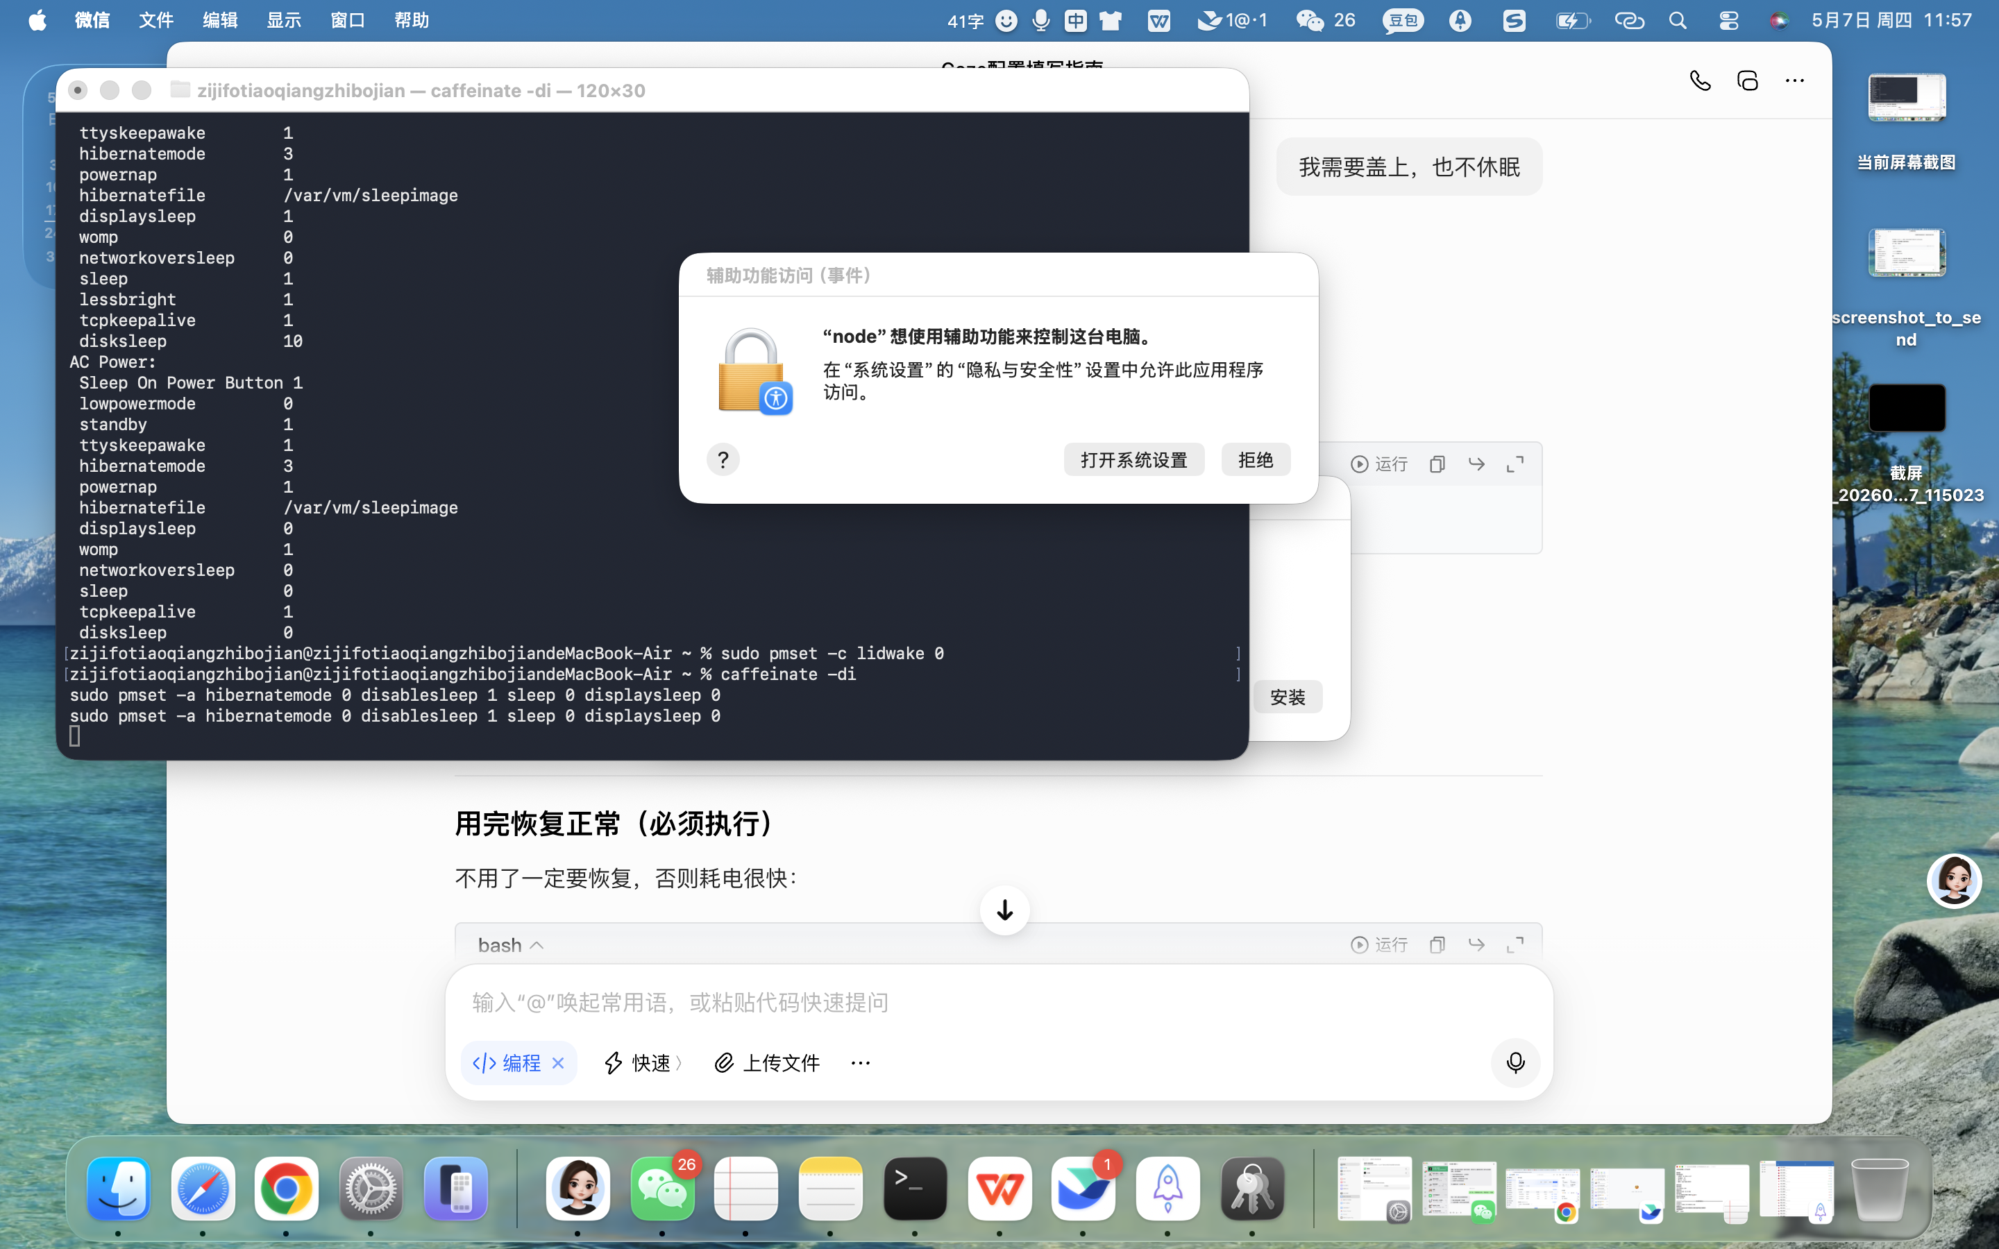1999x1249 pixels.
Task: Select the screenshot_to_send desktop file
Action: 1907,287
